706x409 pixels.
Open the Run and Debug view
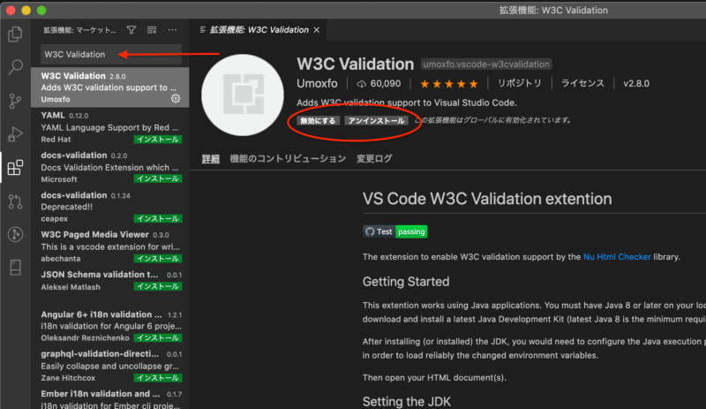point(15,134)
